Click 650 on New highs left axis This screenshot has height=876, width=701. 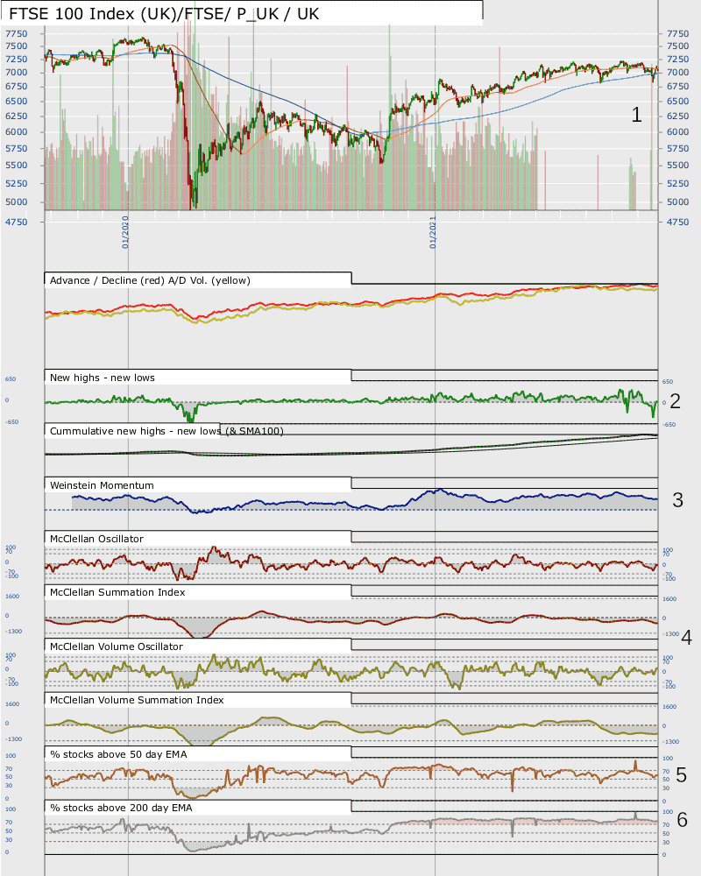tap(11, 379)
